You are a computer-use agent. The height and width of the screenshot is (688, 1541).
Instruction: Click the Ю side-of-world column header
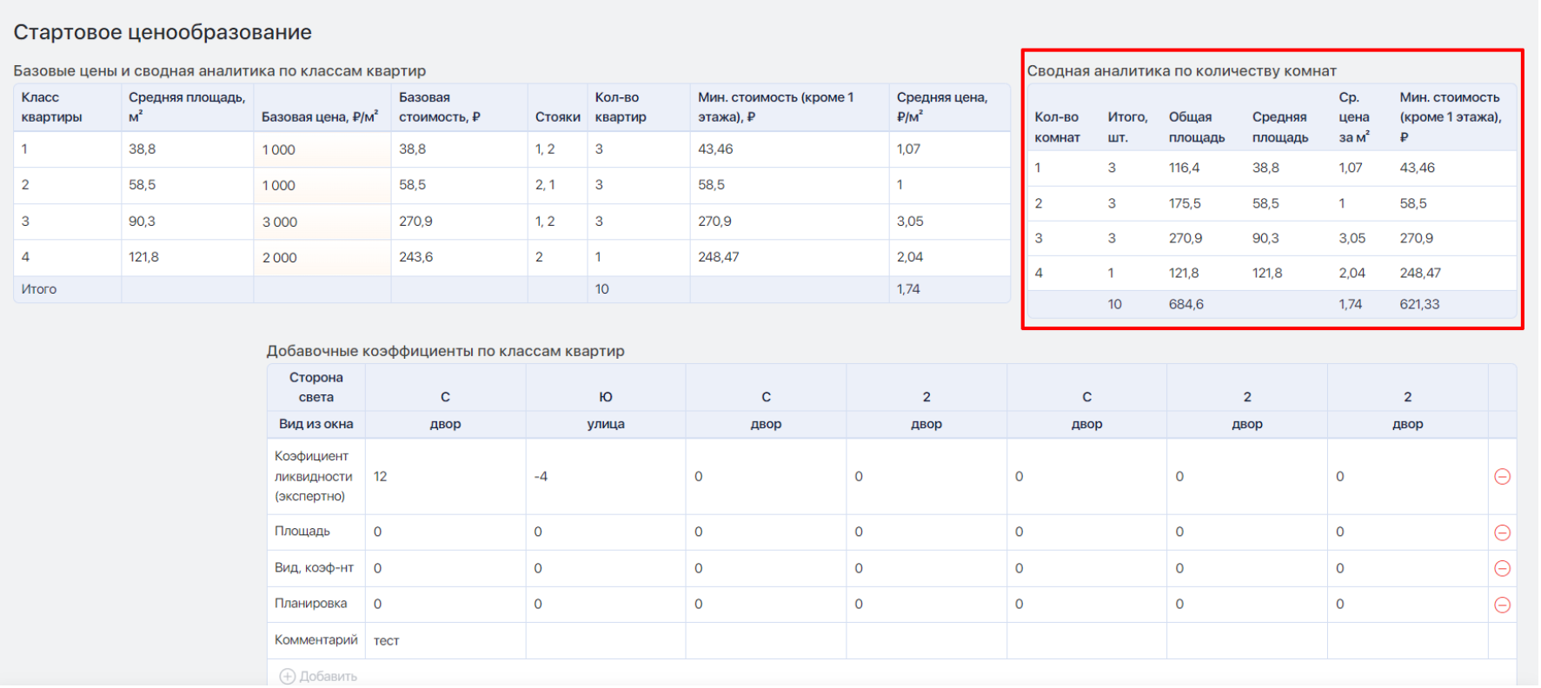[606, 397]
